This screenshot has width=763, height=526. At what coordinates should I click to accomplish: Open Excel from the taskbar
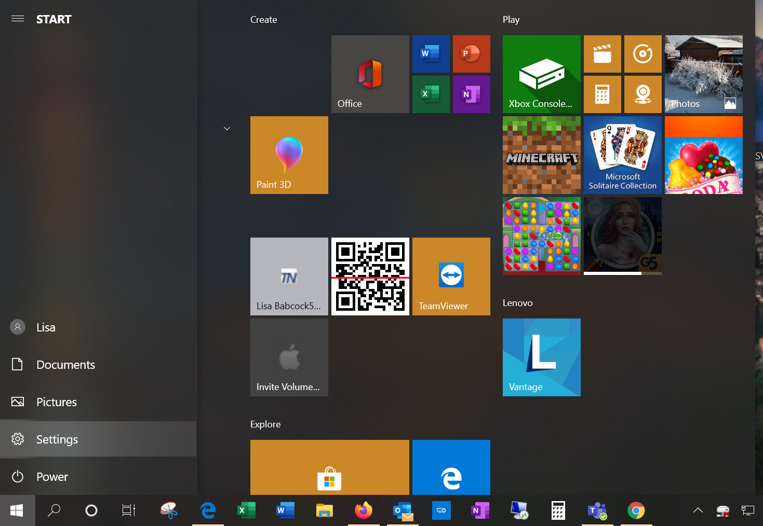(247, 510)
